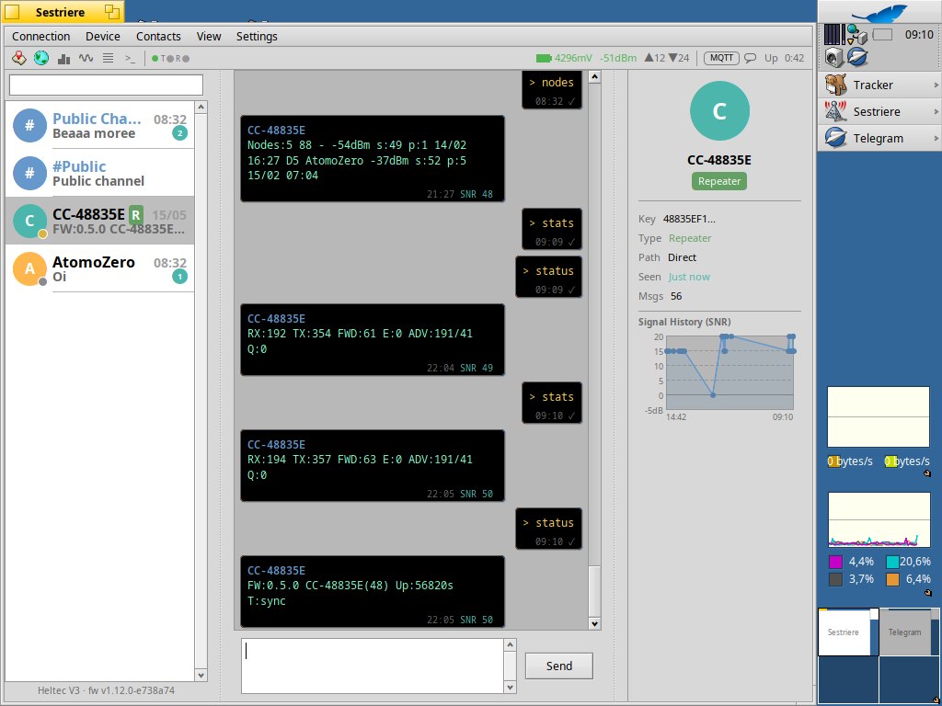
Task: Click the green Repeater badge in contact panel
Action: coord(719,181)
